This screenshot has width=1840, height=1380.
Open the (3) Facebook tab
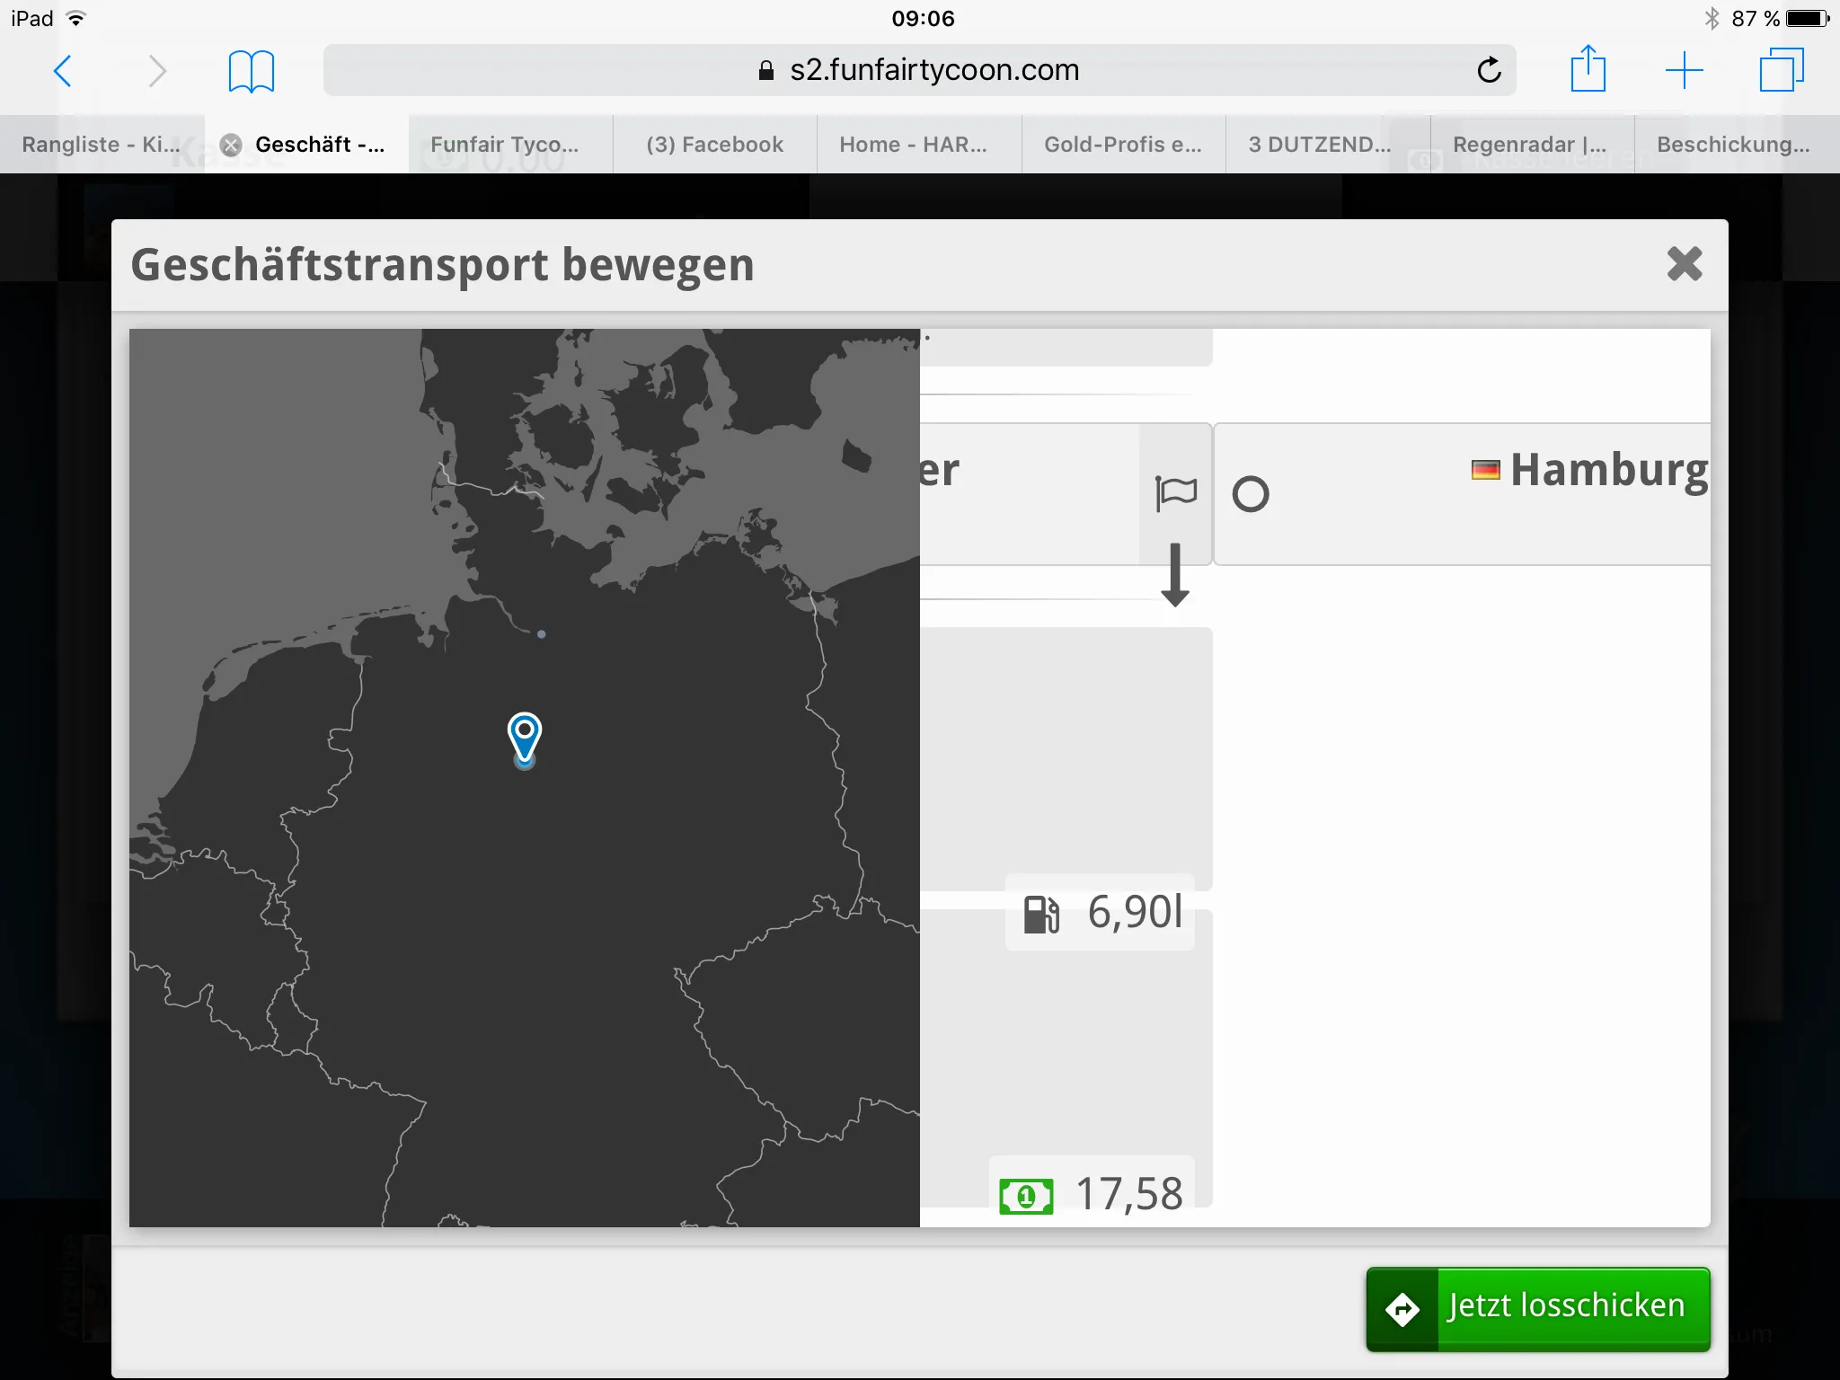point(714,145)
